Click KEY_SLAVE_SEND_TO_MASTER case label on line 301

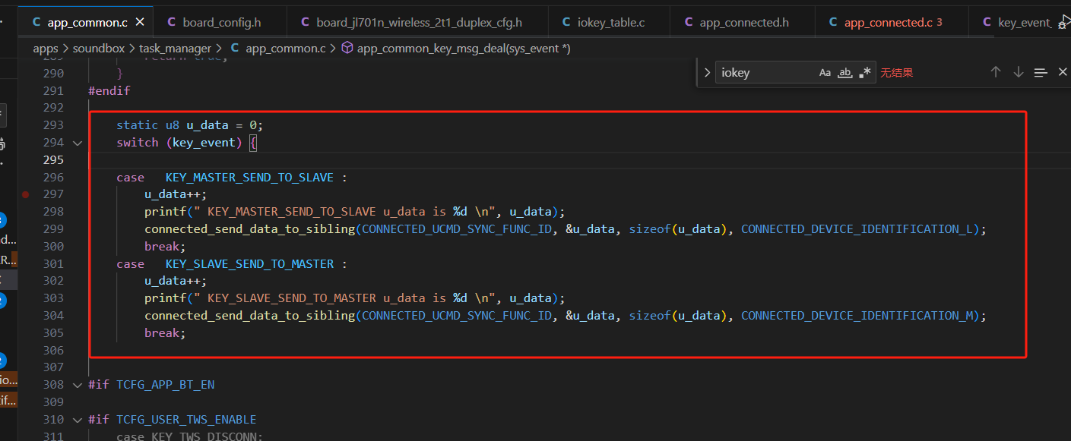tap(249, 264)
